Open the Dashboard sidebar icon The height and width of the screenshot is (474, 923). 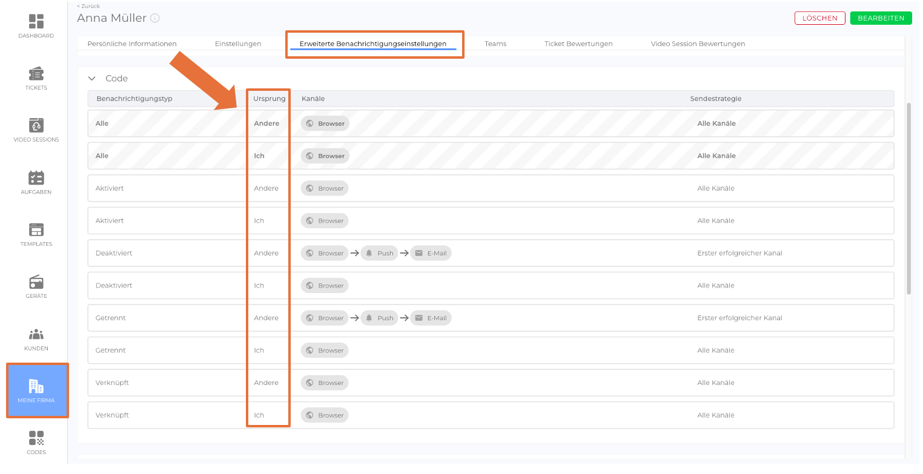coord(36,22)
